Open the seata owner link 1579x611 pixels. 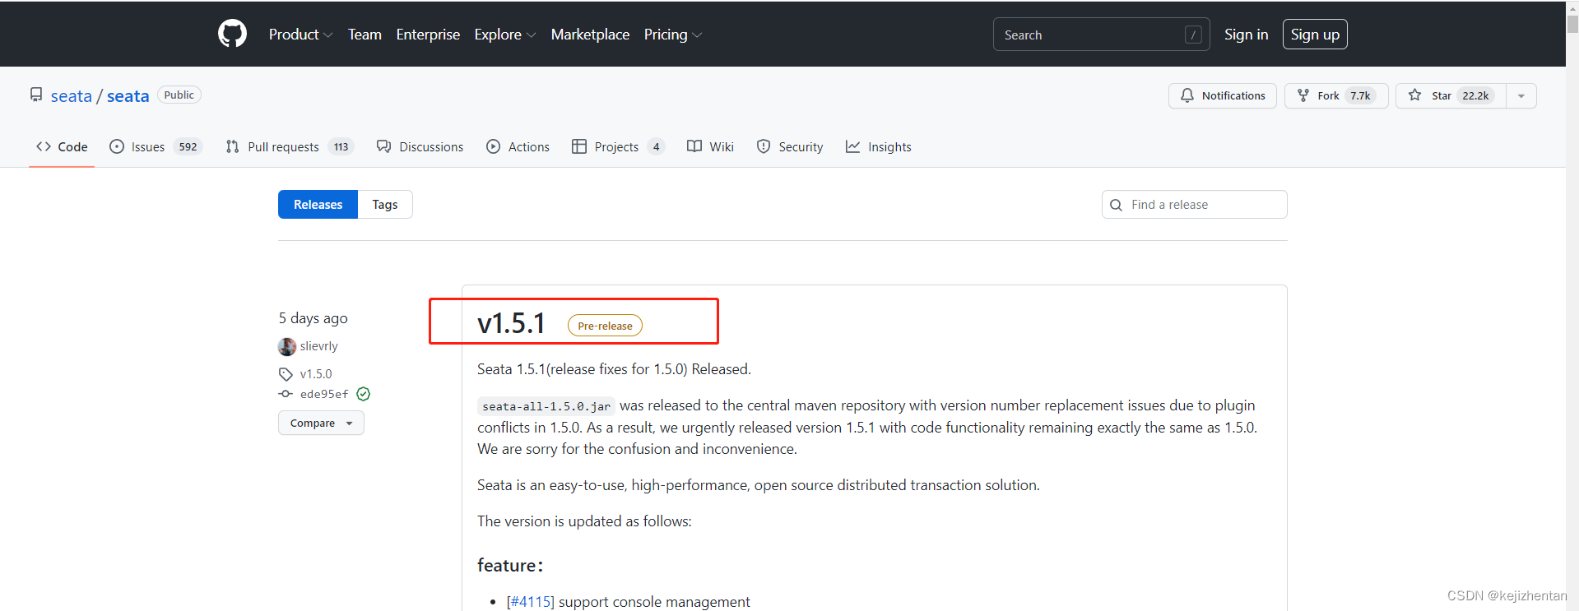(72, 96)
